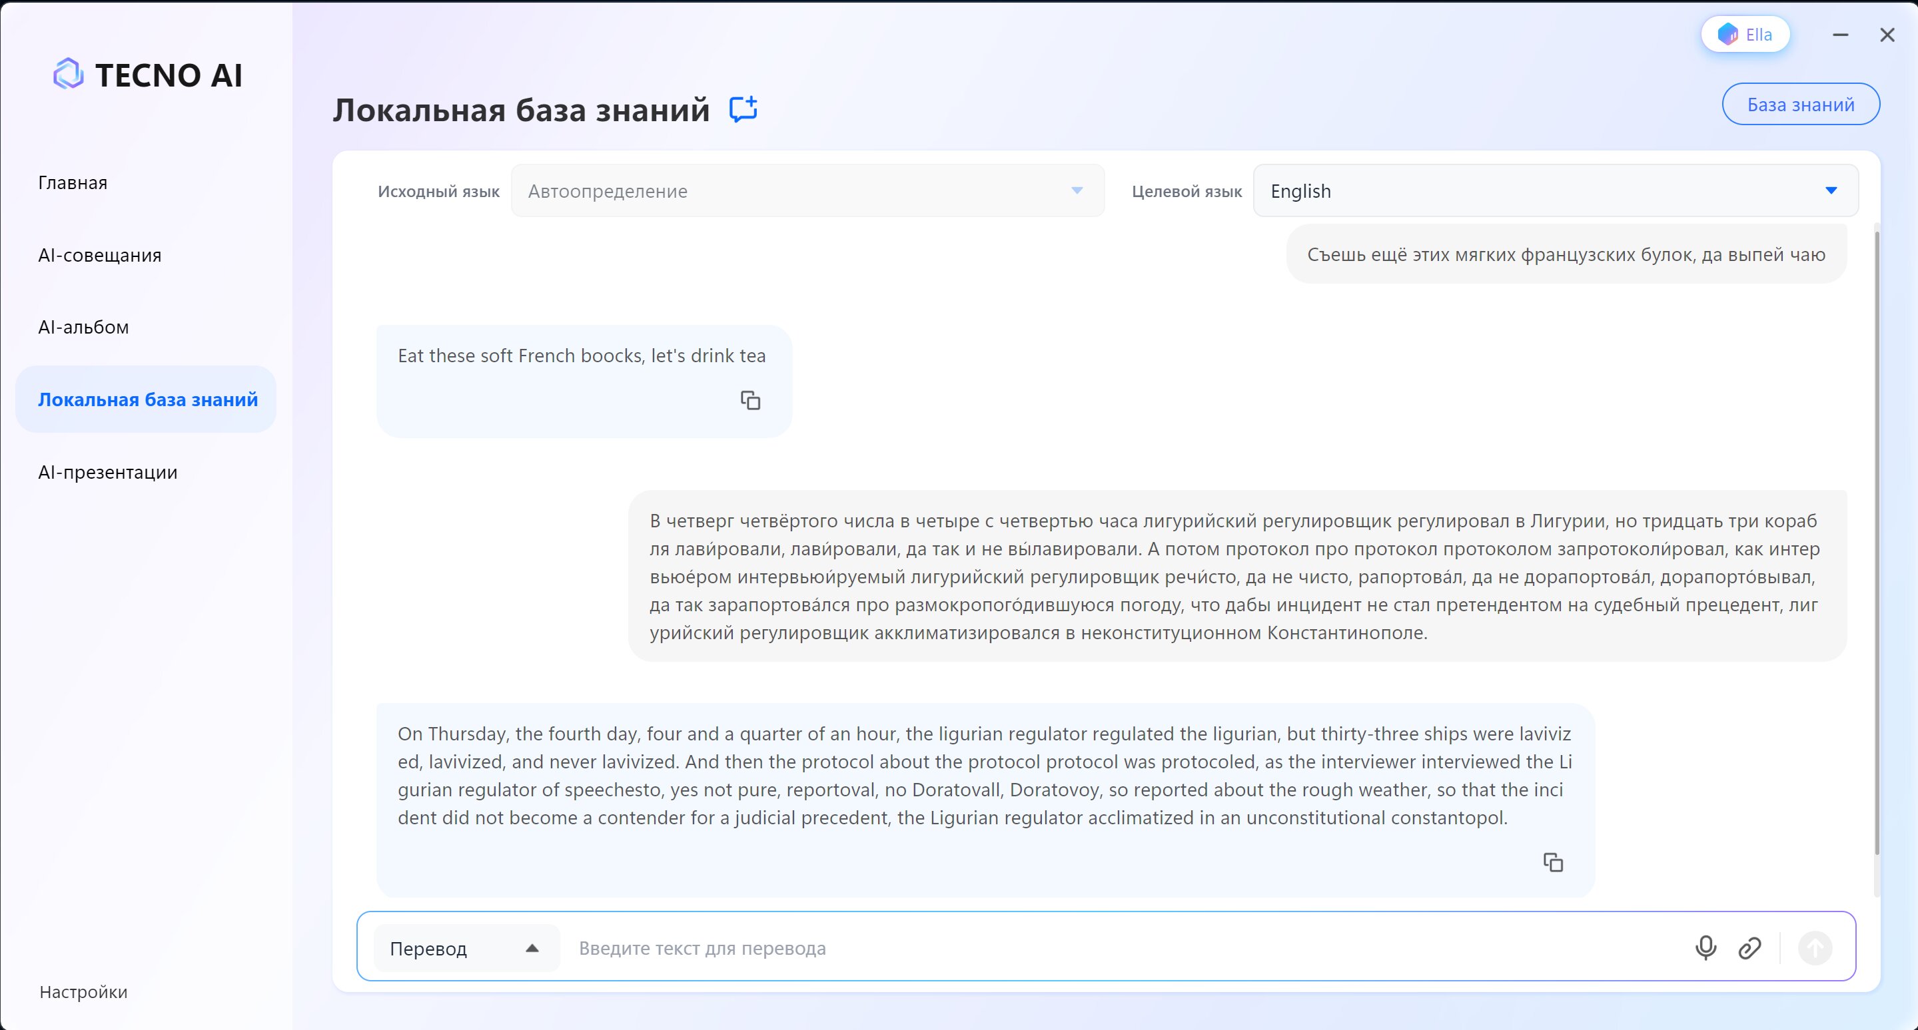1918x1030 pixels.
Task: Copy the French bread translation
Action: tap(749, 400)
